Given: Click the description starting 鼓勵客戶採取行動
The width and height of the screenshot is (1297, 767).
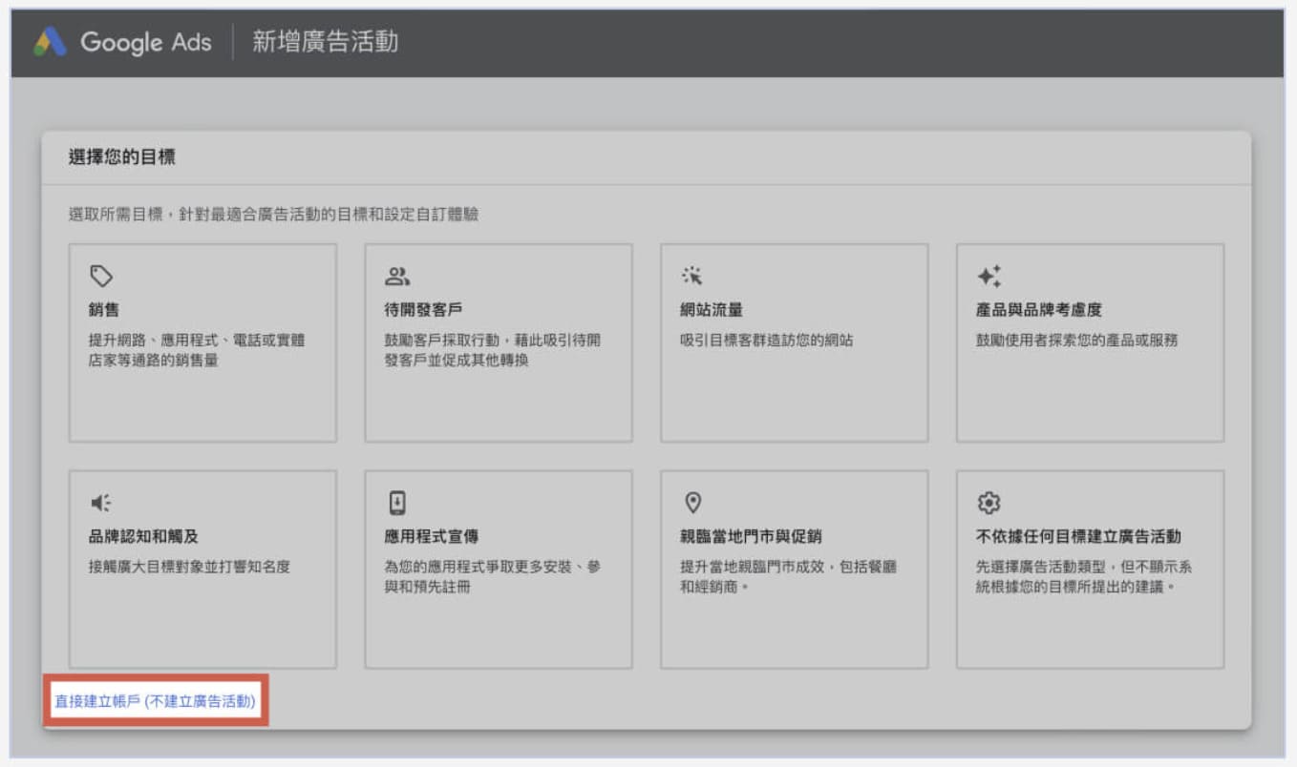Looking at the screenshot, I should [493, 350].
